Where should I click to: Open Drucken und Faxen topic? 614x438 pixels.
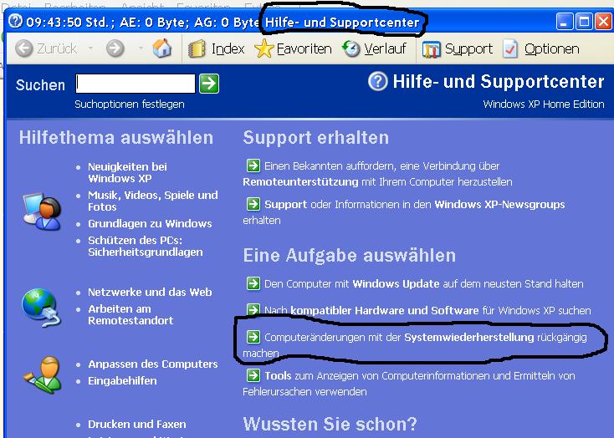[x=137, y=425]
